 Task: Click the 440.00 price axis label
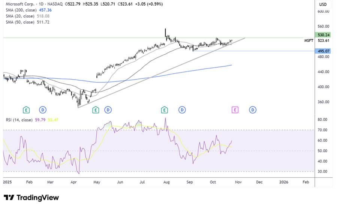(323, 72)
